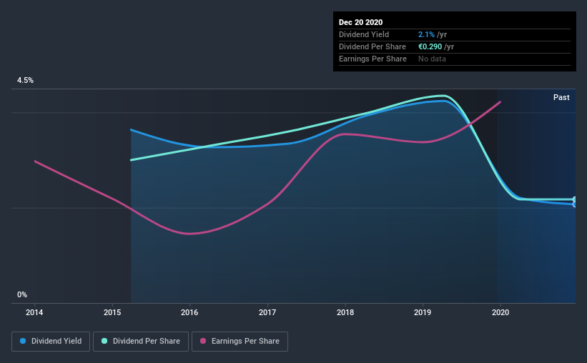The width and height of the screenshot is (587, 363).
Task: Toggle the Earnings Per Share legend button
Action: click(240, 342)
